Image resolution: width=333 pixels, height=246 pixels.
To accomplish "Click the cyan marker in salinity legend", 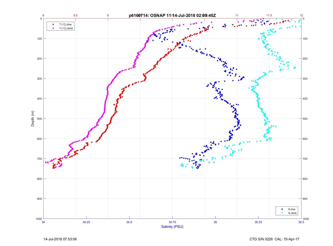I will coord(282,213).
